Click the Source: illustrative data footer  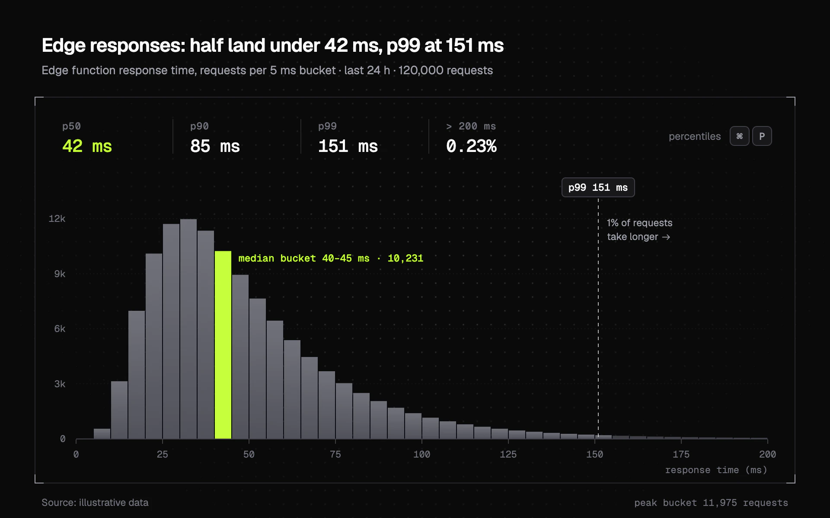click(95, 502)
